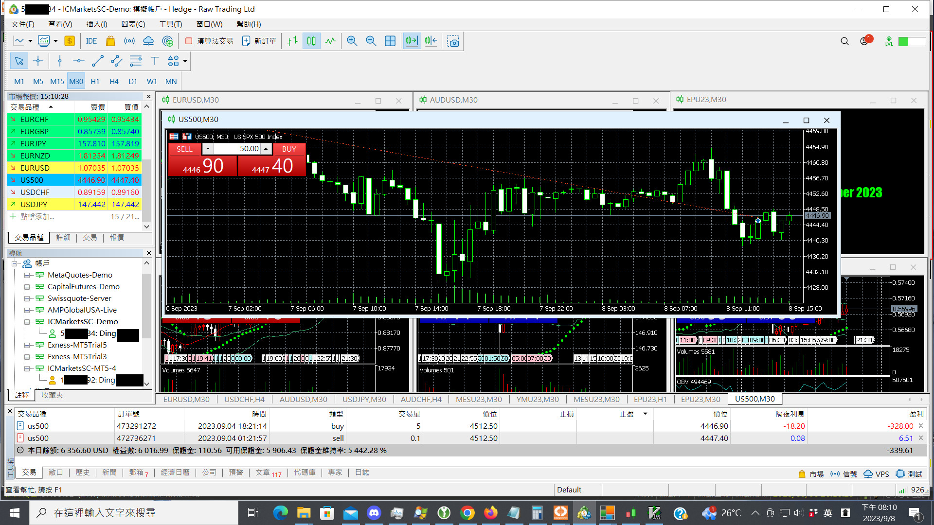Click the globe web terminal icon

(x=168, y=41)
